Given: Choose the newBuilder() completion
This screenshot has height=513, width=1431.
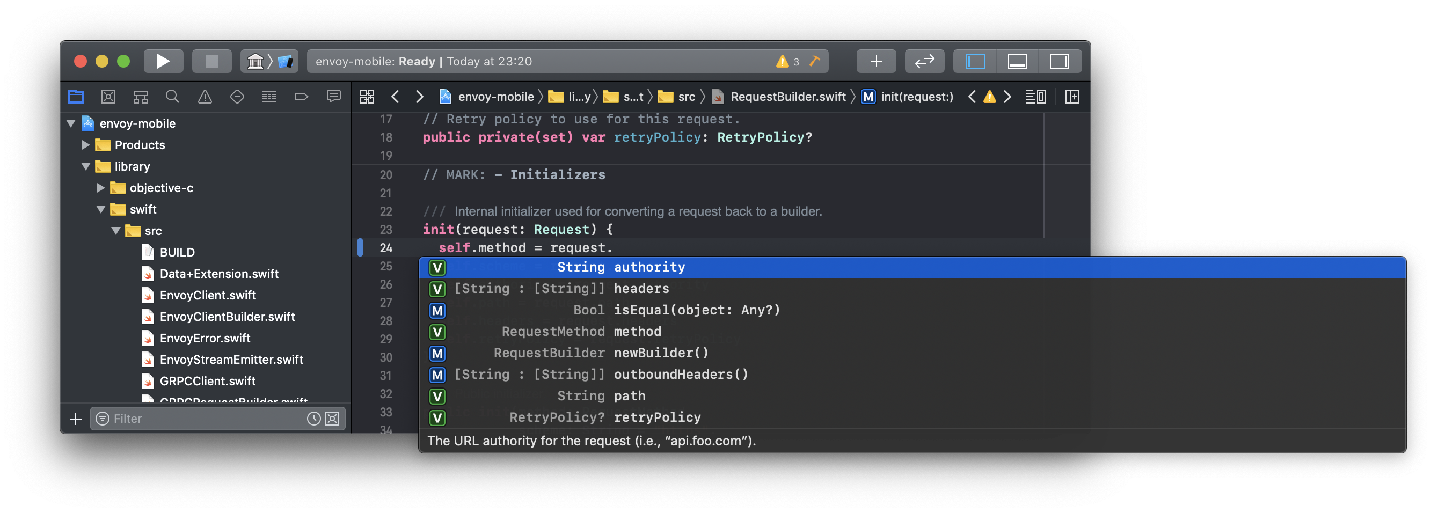Looking at the screenshot, I should [912, 353].
